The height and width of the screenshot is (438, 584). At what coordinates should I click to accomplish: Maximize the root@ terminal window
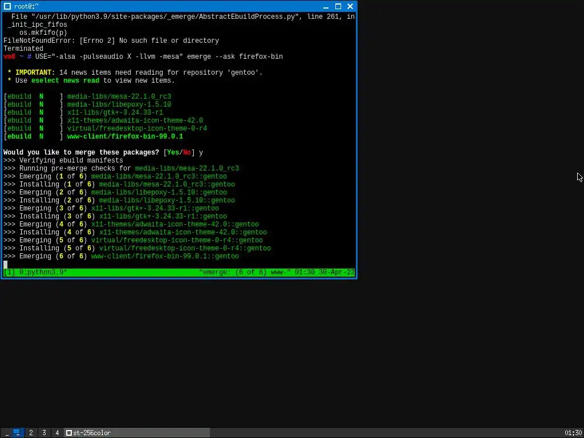tap(338, 6)
